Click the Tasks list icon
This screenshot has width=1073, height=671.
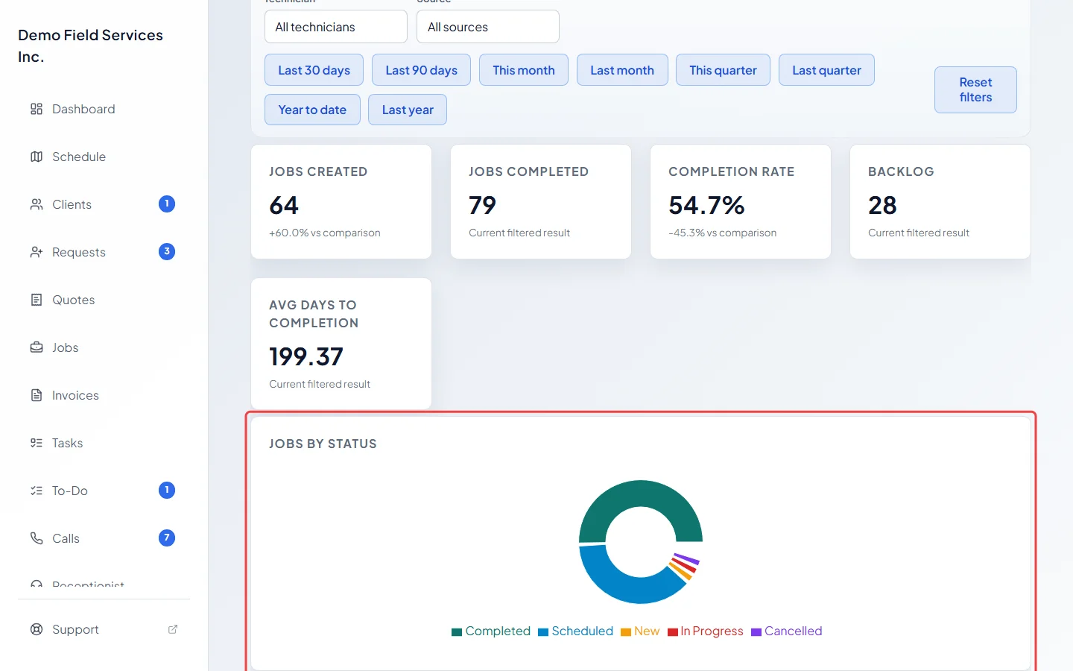point(37,443)
